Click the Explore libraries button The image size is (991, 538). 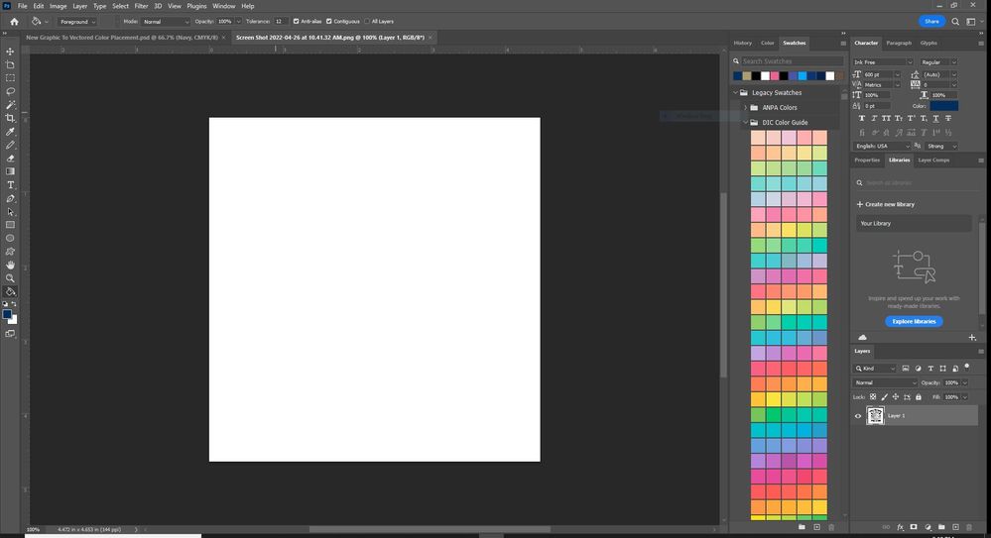pyautogui.click(x=914, y=321)
